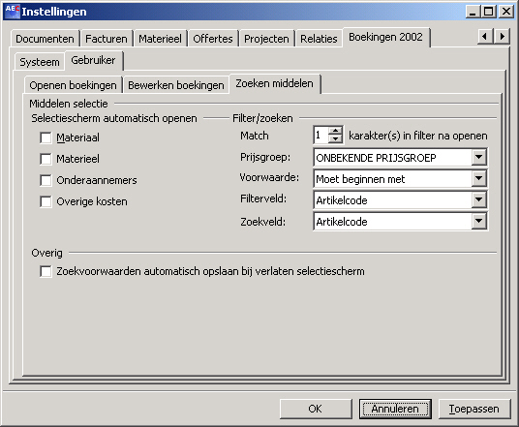Screen dimensions: 519x427
Task: Select the Openen boekingen tab
Action: [x=73, y=85]
